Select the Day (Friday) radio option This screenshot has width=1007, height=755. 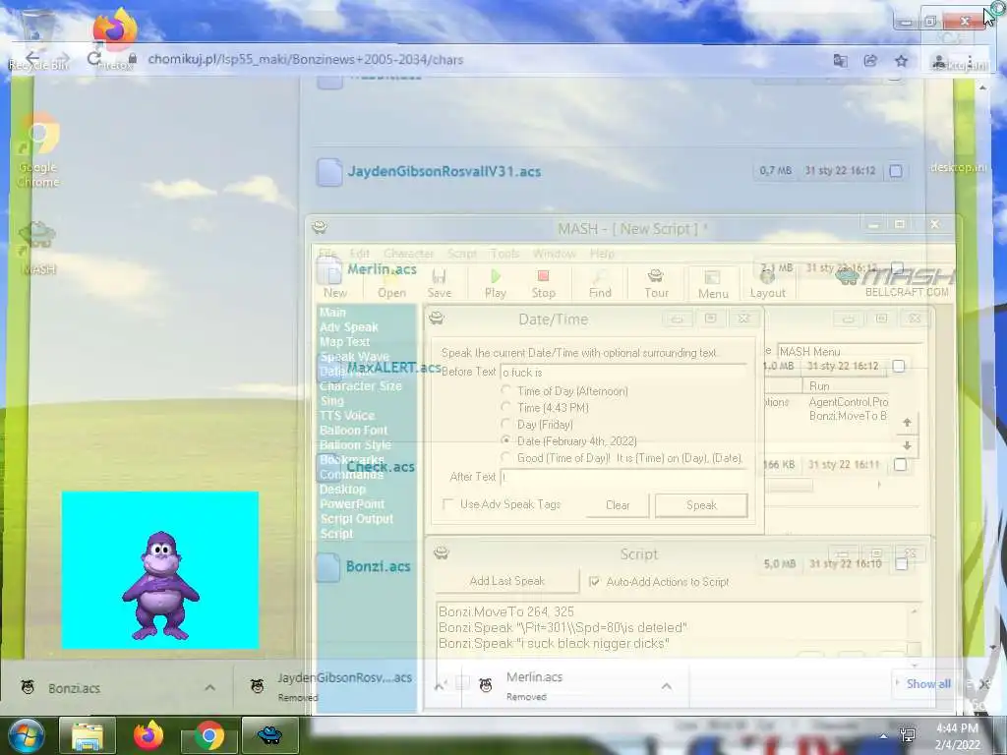pos(506,424)
